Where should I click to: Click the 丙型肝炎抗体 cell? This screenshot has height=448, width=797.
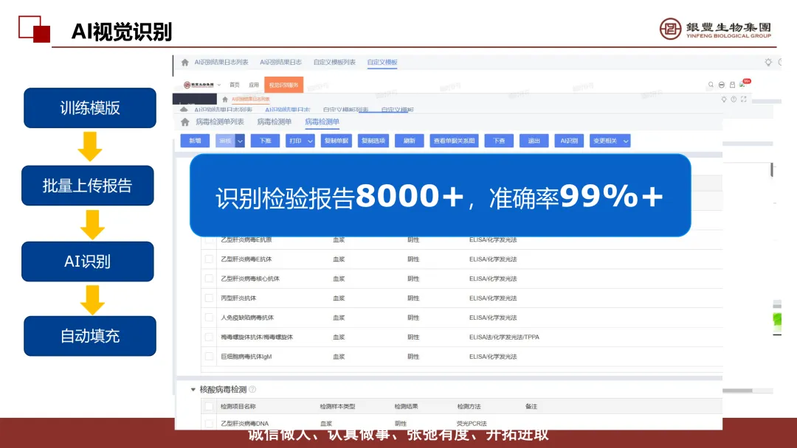238,298
